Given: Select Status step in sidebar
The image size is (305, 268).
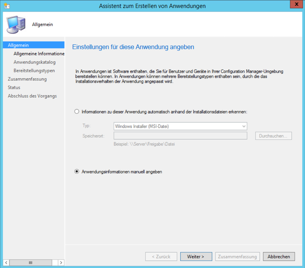Looking at the screenshot, I should pos(14,87).
